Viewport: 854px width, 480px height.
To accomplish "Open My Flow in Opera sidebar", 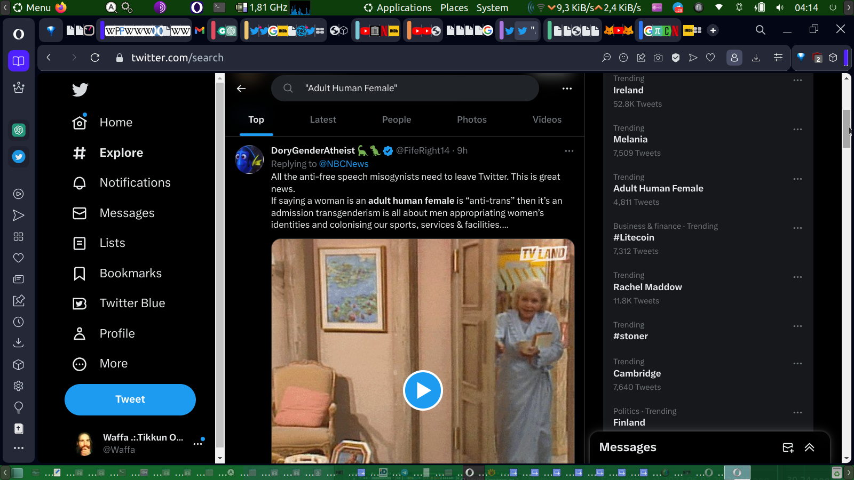I will tap(19, 215).
